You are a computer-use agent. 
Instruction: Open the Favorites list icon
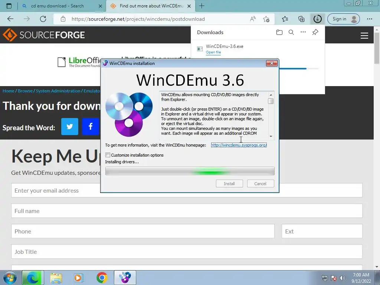[x=285, y=19]
